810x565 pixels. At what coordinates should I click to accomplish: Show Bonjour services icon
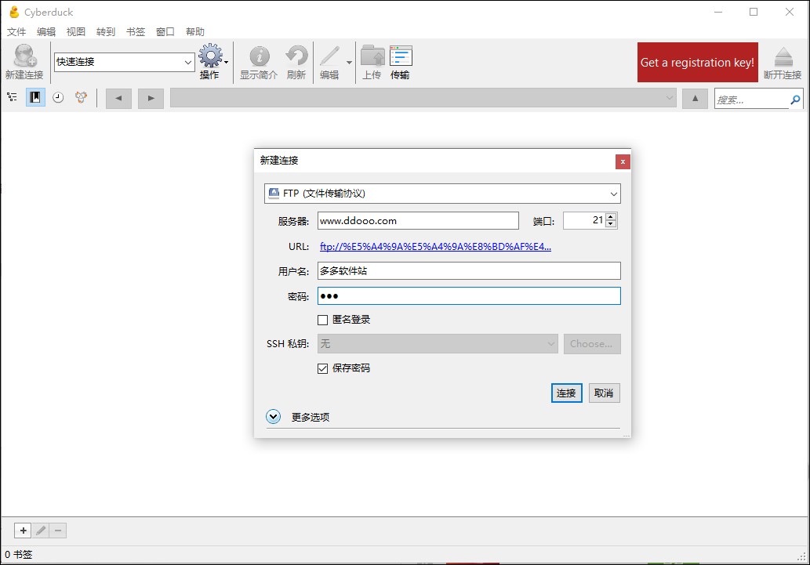pos(81,97)
